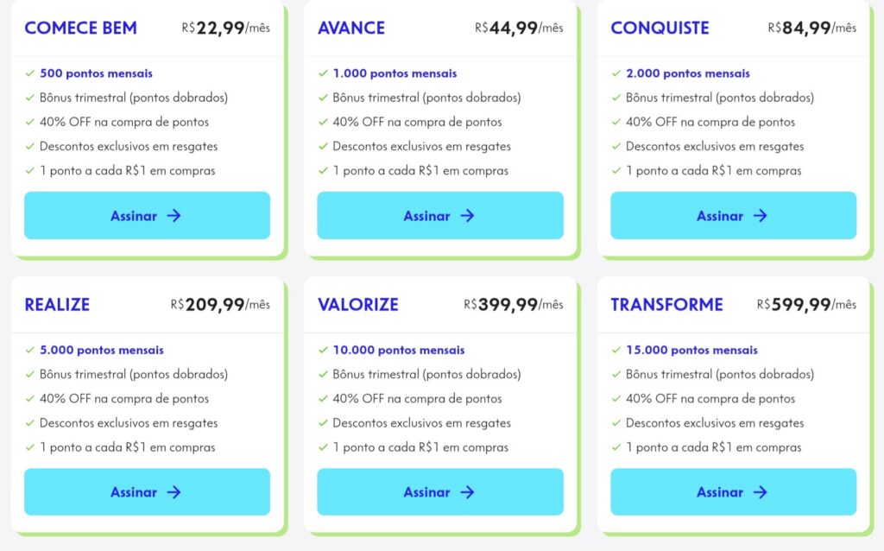Image resolution: width=884 pixels, height=551 pixels.
Task: Click the arrow icon in TRANSFORME's Assinar button
Action: pos(761,491)
